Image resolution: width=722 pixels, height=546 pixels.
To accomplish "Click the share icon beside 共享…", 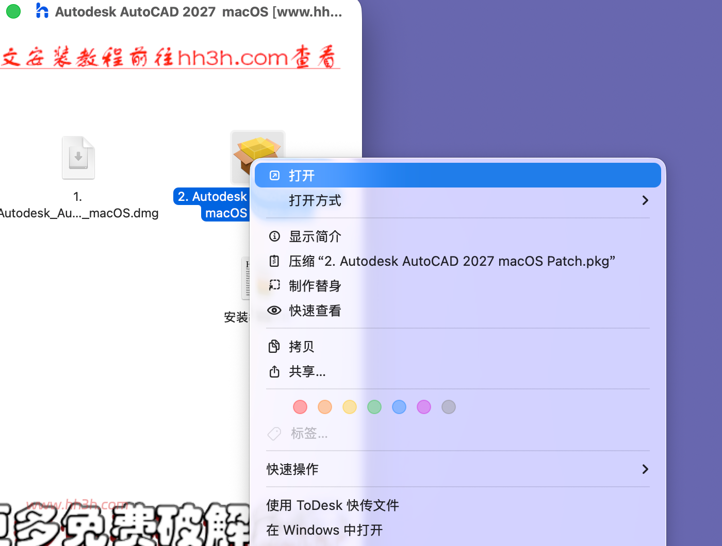I will [274, 371].
